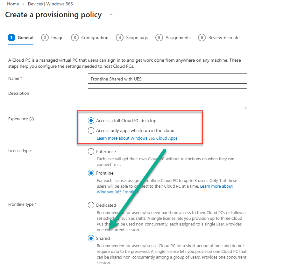This screenshot has height=271, width=298.
Task: Choose the Dedicated frontline type
Action: click(91, 205)
